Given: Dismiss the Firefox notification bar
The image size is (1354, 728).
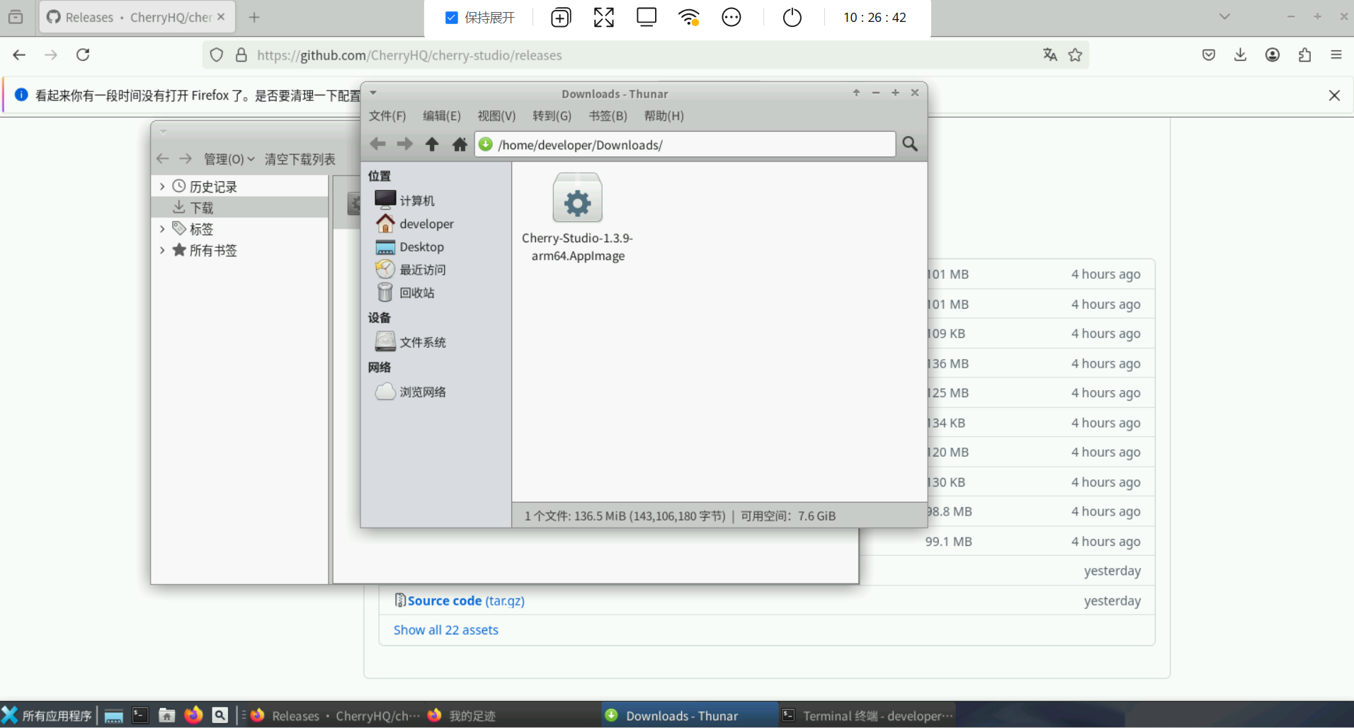Looking at the screenshot, I should coord(1334,95).
